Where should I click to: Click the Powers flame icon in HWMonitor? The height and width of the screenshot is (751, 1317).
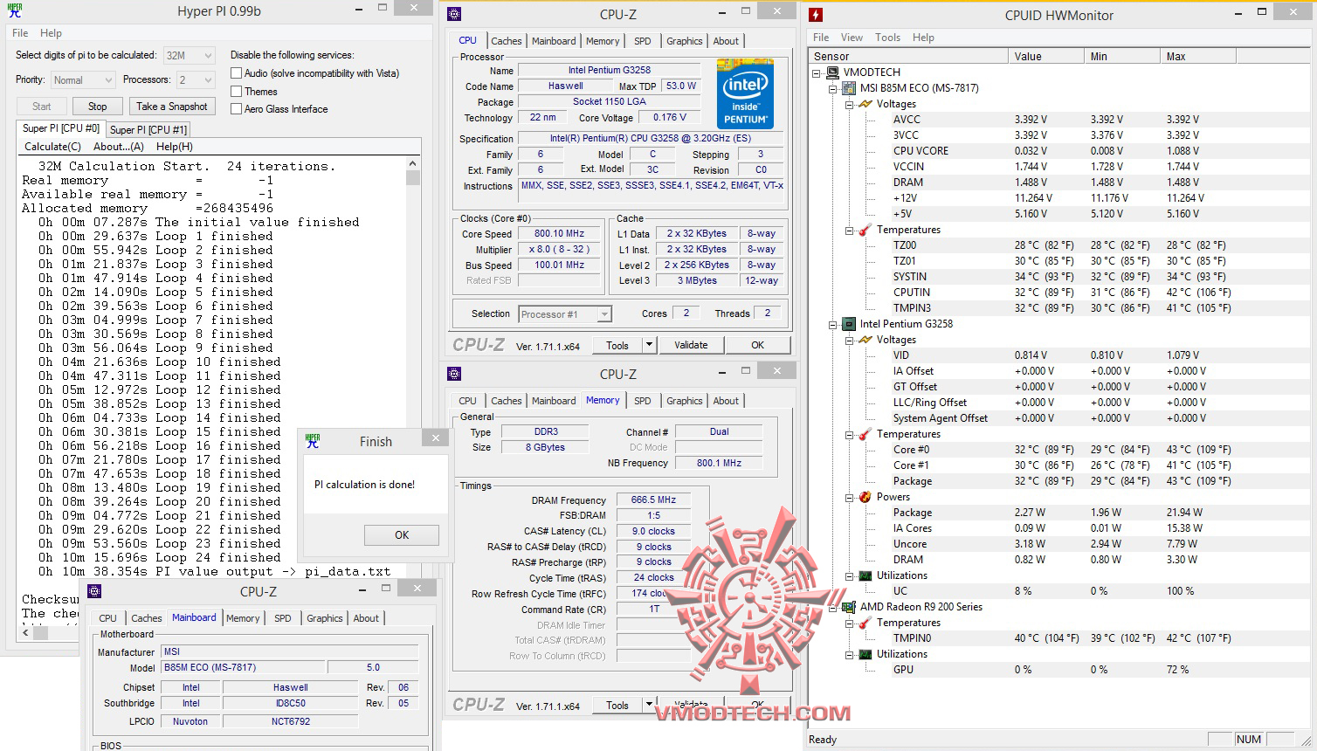tap(865, 497)
